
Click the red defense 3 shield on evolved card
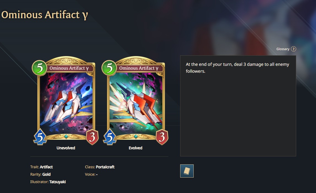coord(162,137)
